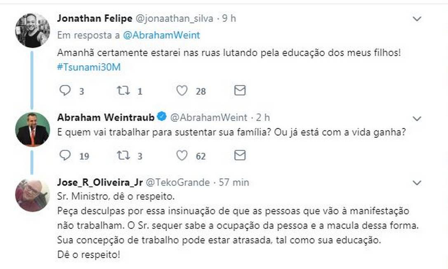Retweet Jonathan Felipe's tweet
Screen dimensions: 448x269
[123, 90]
